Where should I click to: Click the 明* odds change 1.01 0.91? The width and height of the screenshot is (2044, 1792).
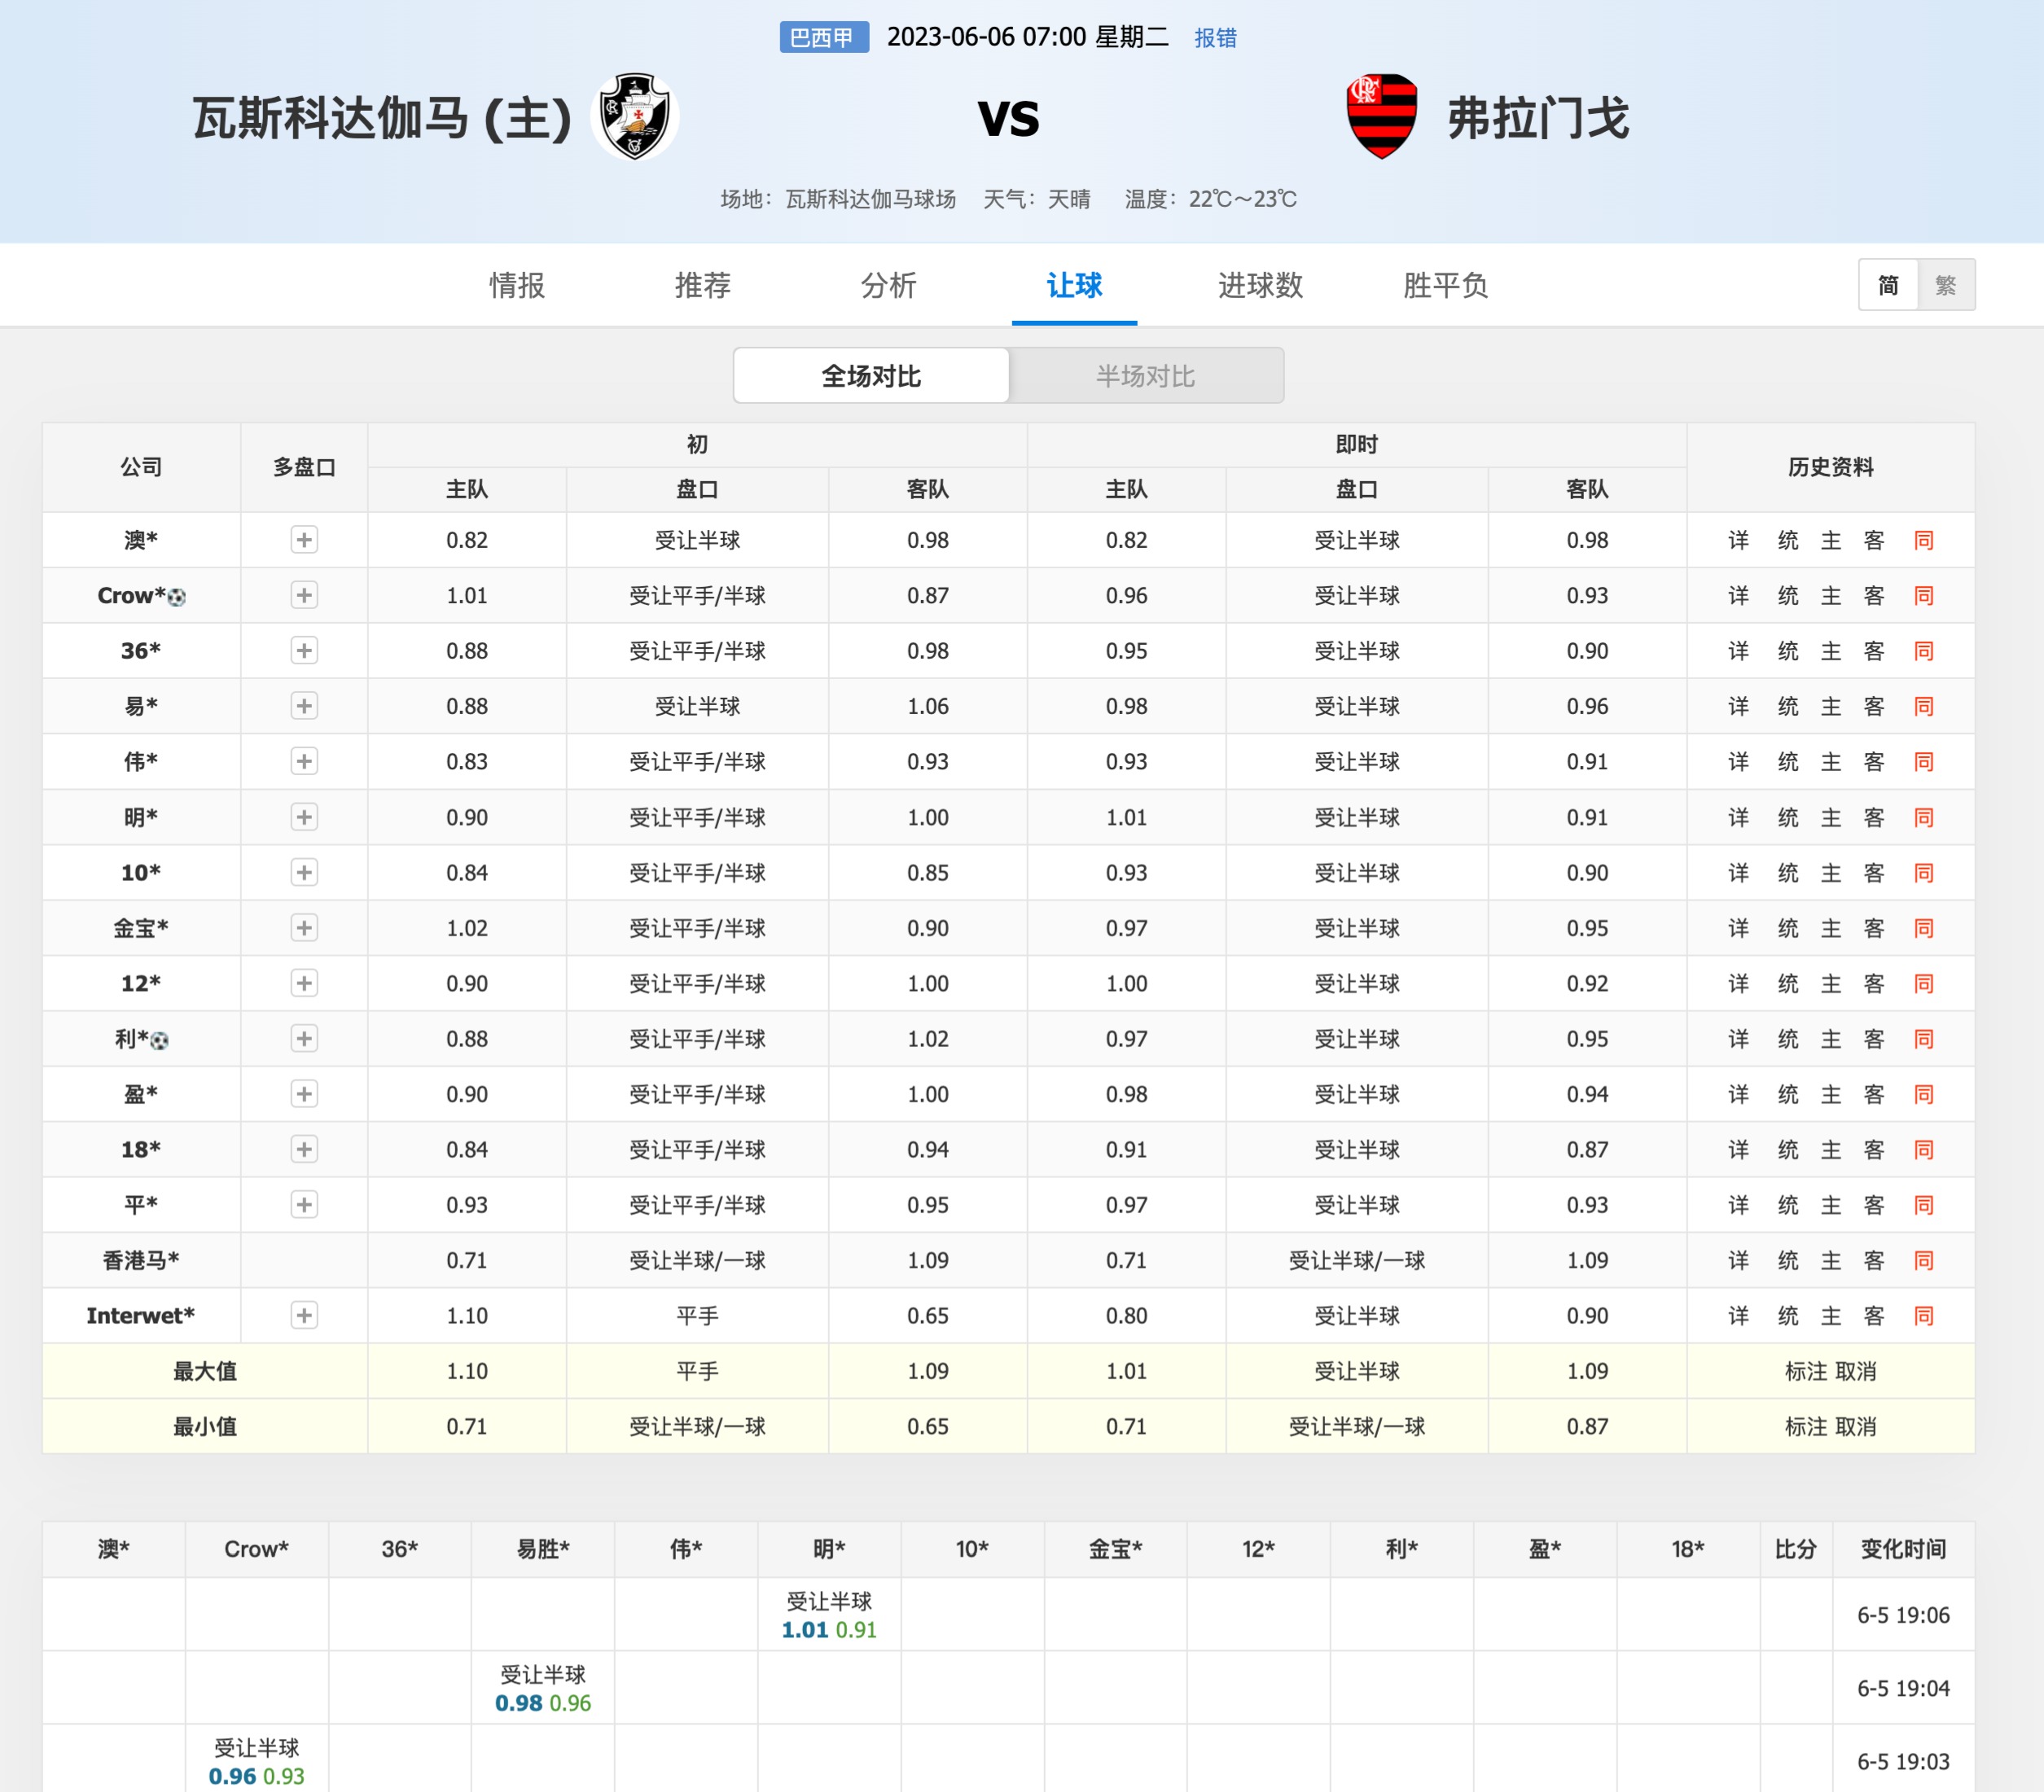coord(829,1629)
